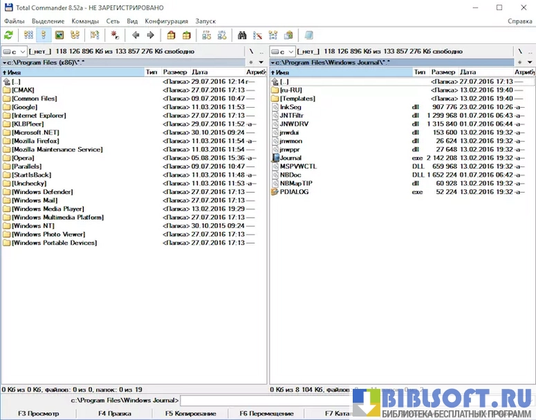Sort right panel by Дата column header
The image size is (536, 420).
(468, 72)
